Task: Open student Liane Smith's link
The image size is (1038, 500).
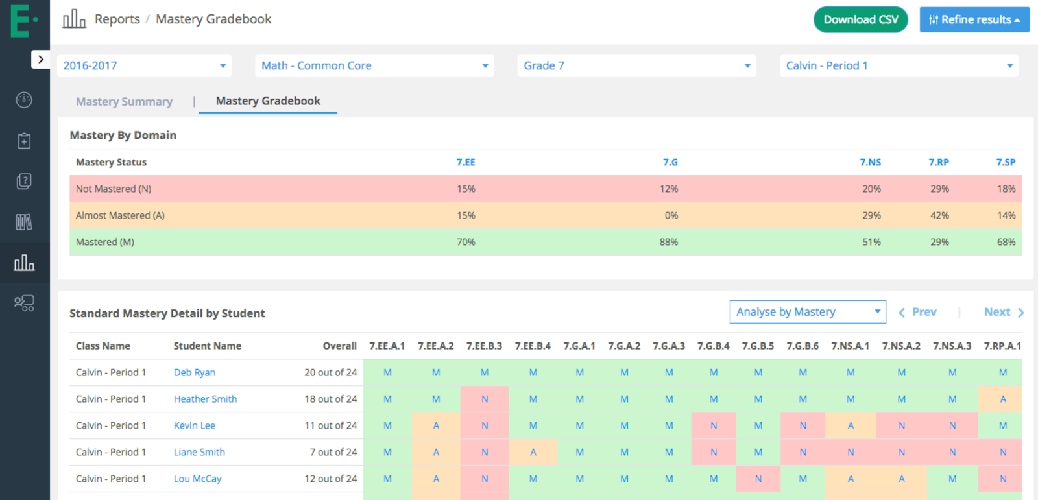Action: [199, 452]
